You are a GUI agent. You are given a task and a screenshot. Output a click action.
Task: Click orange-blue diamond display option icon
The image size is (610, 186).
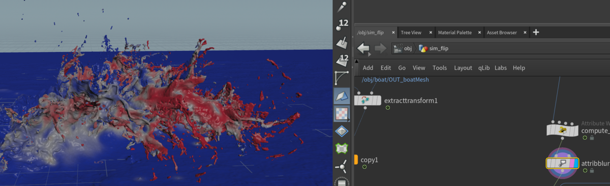(x=342, y=131)
